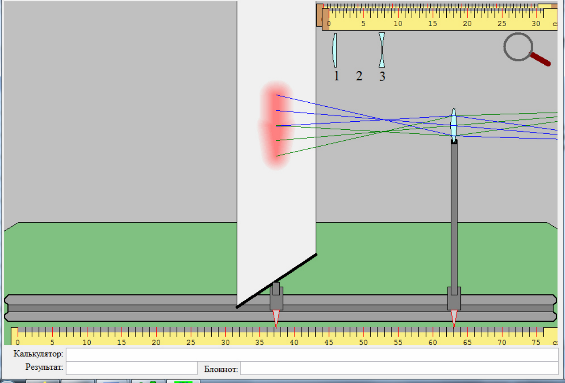Viewport: 565px width, 383px height.
Task: Activate the magnifying glass tool
Action: tap(526, 49)
